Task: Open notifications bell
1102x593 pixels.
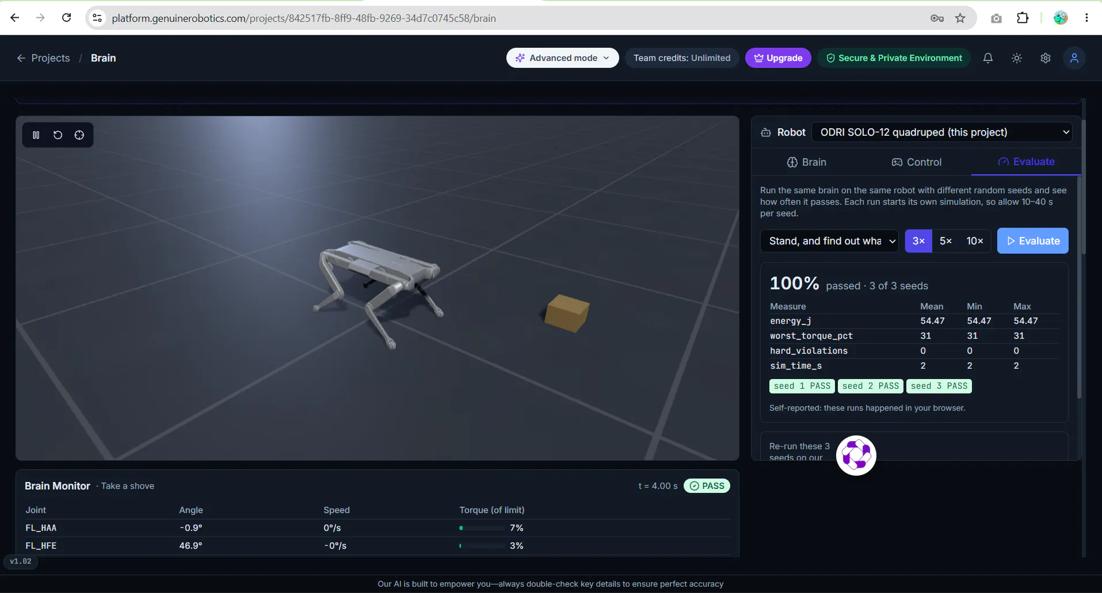Action: (988, 58)
